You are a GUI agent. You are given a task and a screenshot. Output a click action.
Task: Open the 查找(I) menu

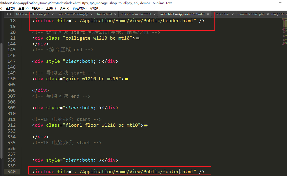[10, 8]
